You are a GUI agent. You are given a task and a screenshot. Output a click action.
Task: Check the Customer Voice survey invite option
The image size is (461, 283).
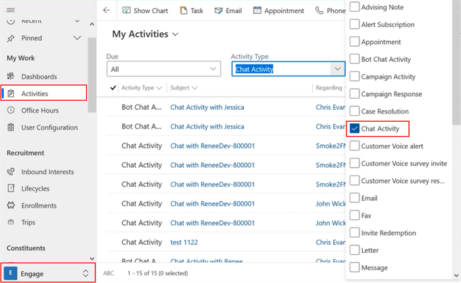(354, 163)
